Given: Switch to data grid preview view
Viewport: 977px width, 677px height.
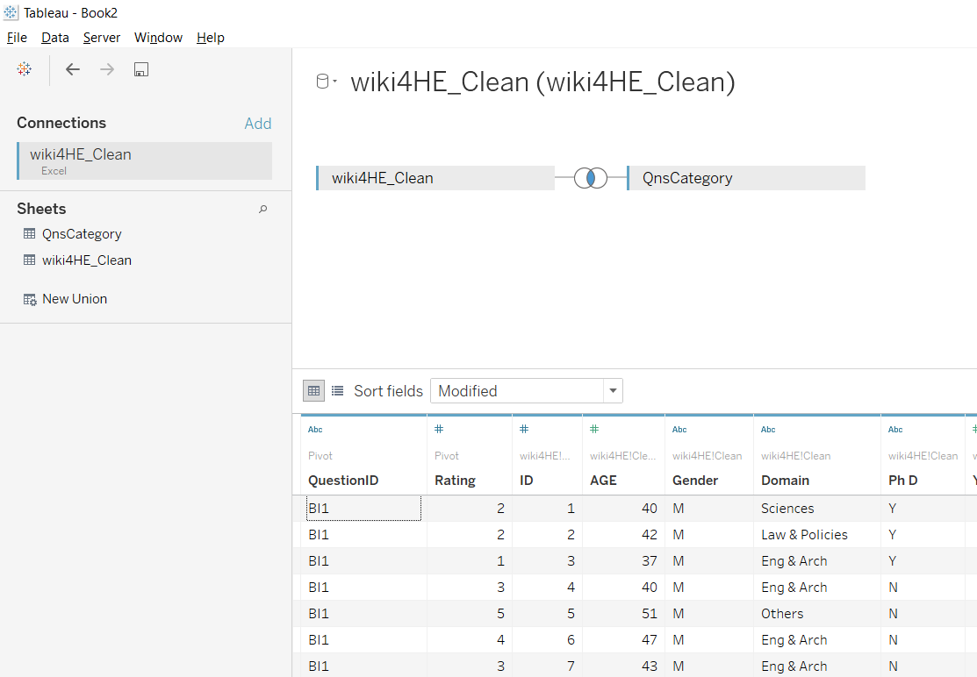Looking at the screenshot, I should [314, 391].
